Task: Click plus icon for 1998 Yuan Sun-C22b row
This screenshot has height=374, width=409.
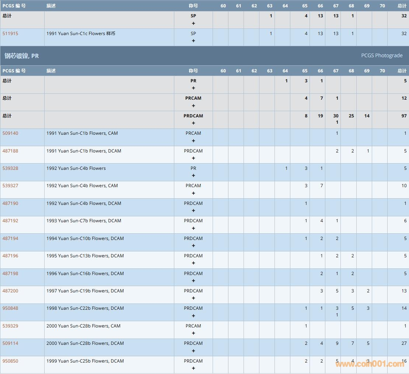Action: pyautogui.click(x=193, y=316)
